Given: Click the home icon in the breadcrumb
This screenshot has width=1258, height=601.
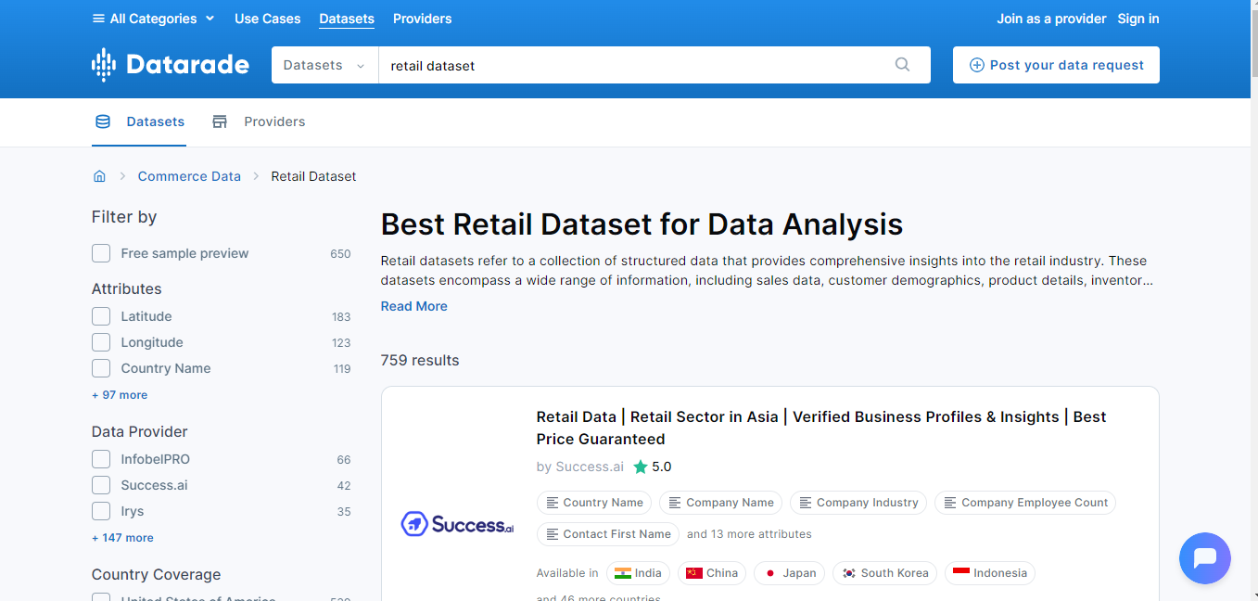Looking at the screenshot, I should point(99,175).
